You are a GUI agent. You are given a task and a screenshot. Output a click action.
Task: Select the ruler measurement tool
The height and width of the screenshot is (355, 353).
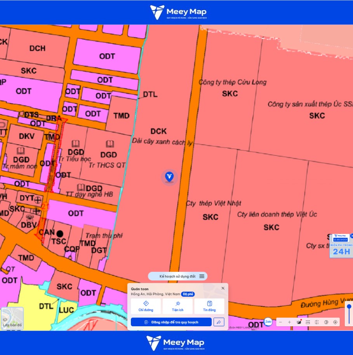click(308, 322)
